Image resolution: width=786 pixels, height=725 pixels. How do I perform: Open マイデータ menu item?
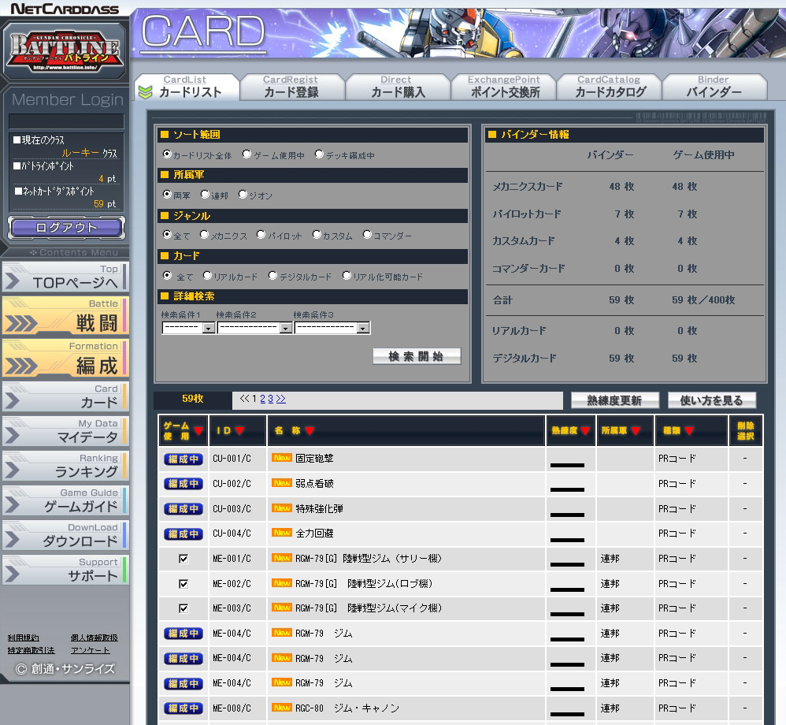pos(65,431)
